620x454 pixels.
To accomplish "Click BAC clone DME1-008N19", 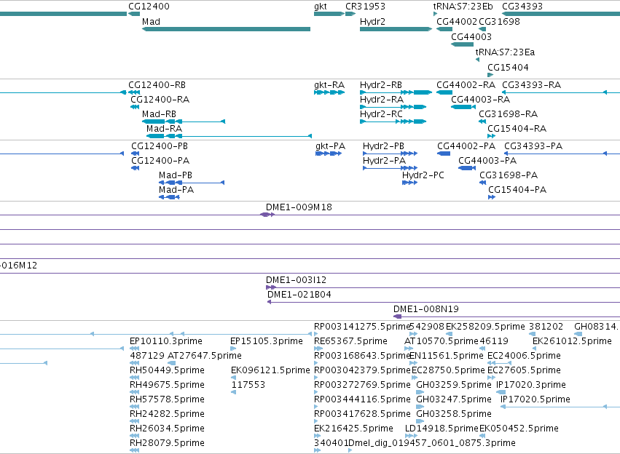I will pos(506,316).
